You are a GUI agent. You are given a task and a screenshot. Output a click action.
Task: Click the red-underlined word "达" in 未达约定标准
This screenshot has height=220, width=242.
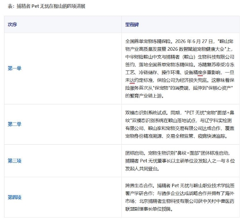[132, 80]
